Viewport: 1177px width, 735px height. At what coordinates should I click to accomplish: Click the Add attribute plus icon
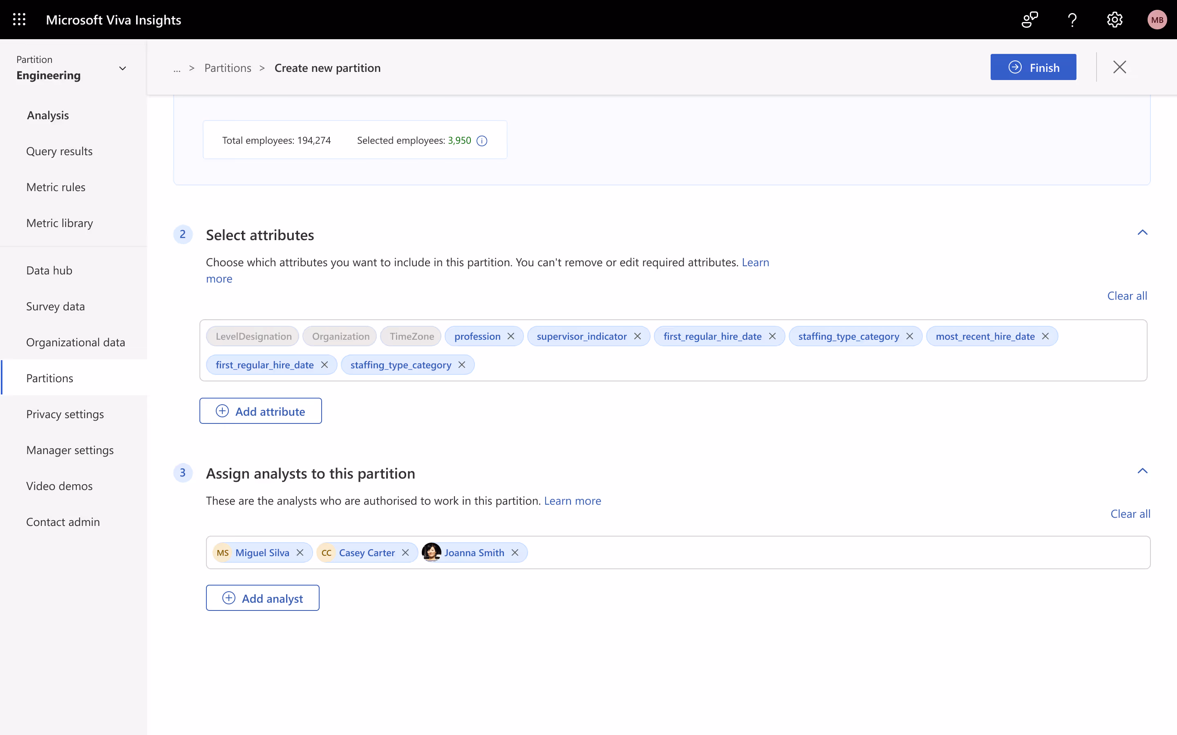(x=222, y=411)
